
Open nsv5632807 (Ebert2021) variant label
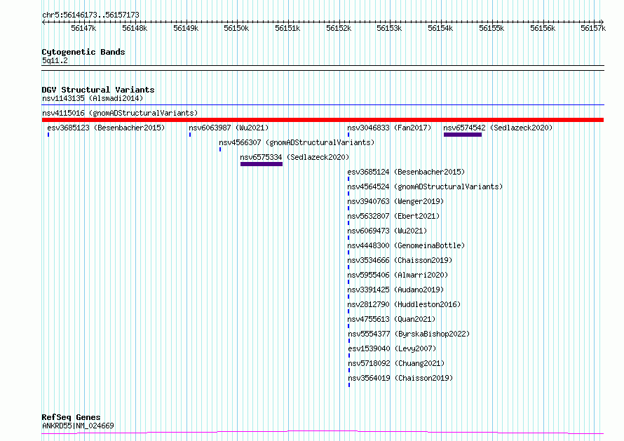[x=393, y=216]
